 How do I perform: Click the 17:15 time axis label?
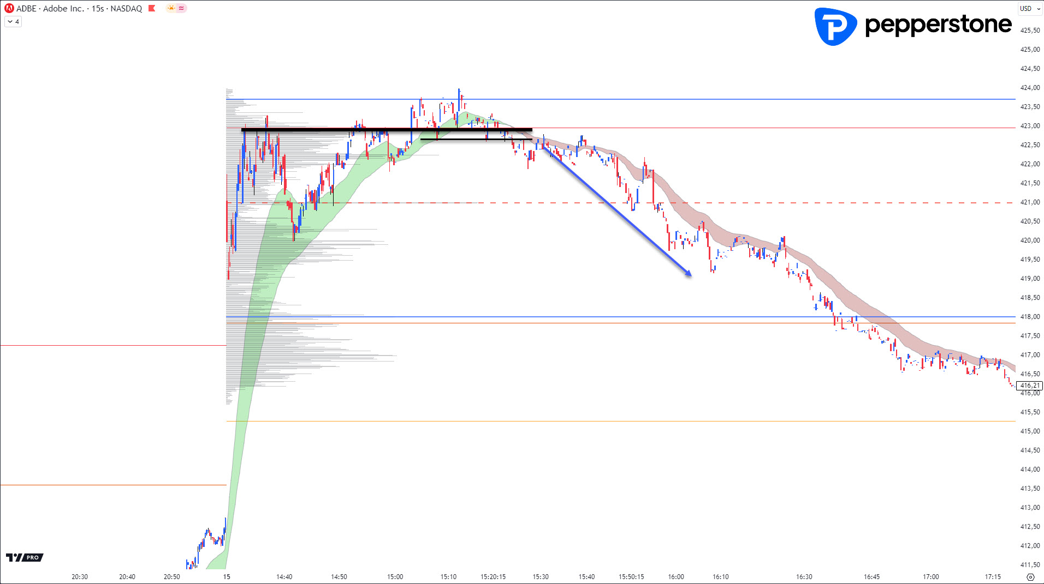993,577
